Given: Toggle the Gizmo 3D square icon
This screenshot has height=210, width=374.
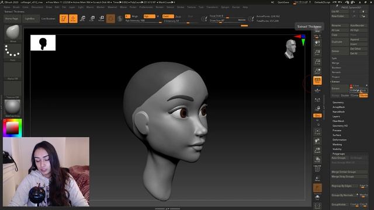Looking at the screenshot, I should [110, 19].
